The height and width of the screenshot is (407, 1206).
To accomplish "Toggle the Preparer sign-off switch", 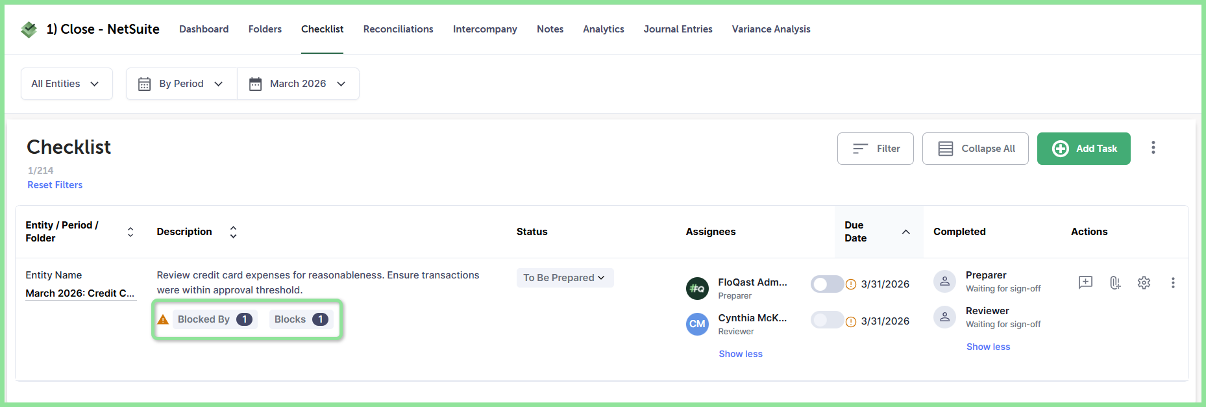I will (826, 284).
